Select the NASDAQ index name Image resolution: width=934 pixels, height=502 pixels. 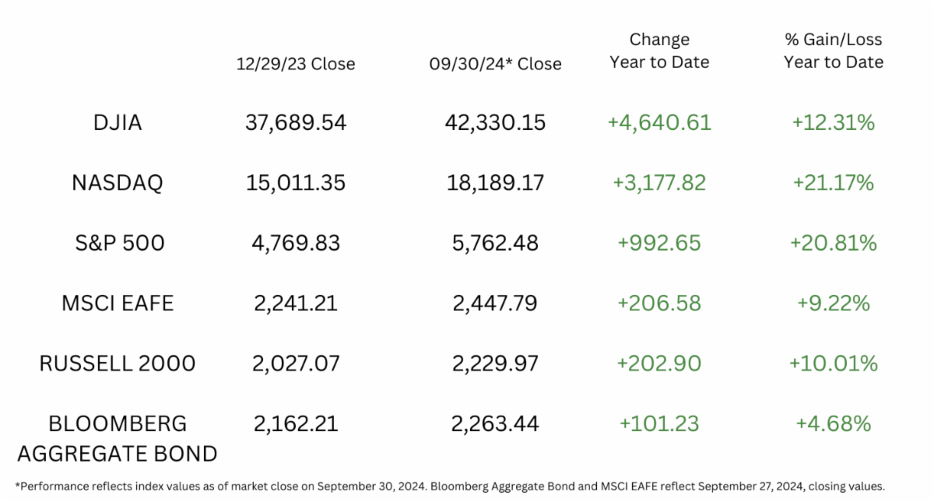pyautogui.click(x=117, y=183)
